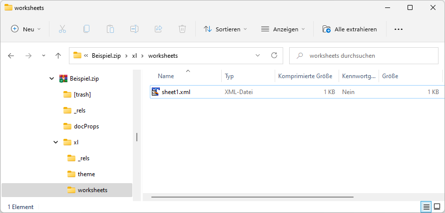Image resolution: width=445 pixels, height=213 pixels.
Task: Click the Cut scissors icon
Action: coord(62,29)
